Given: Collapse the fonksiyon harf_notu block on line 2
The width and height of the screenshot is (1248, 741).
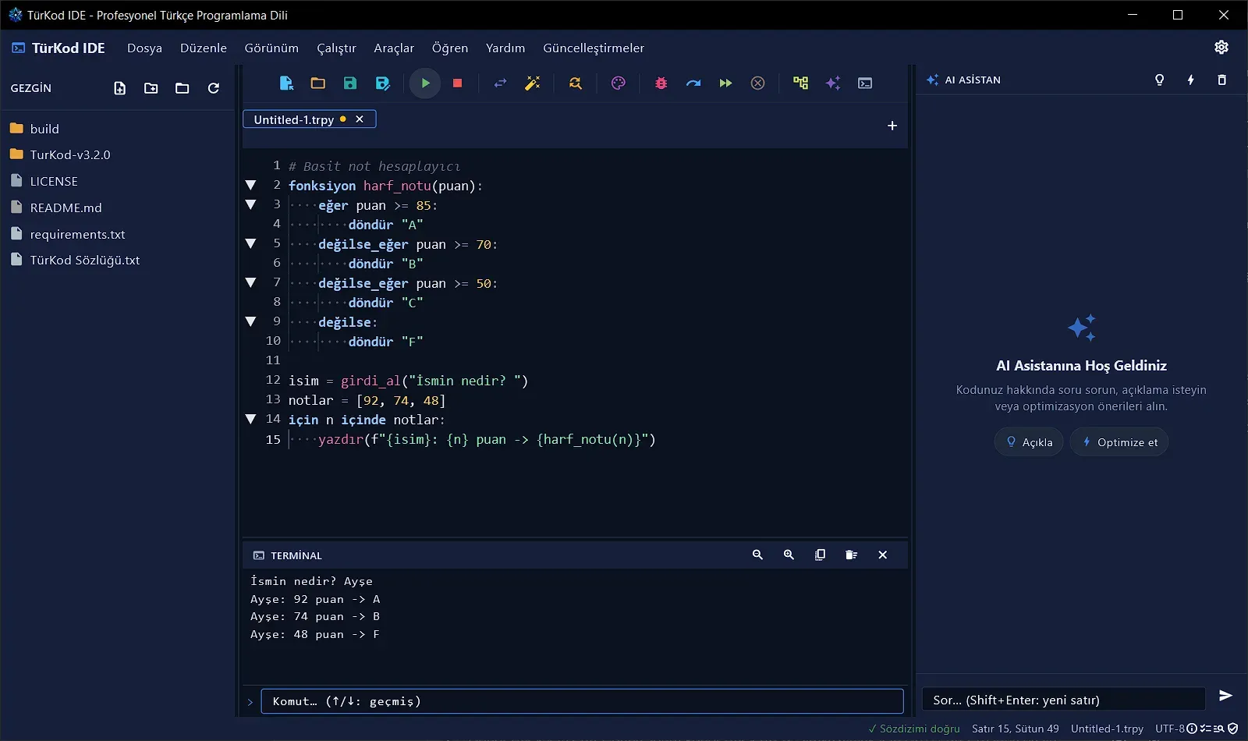Looking at the screenshot, I should click(x=250, y=185).
